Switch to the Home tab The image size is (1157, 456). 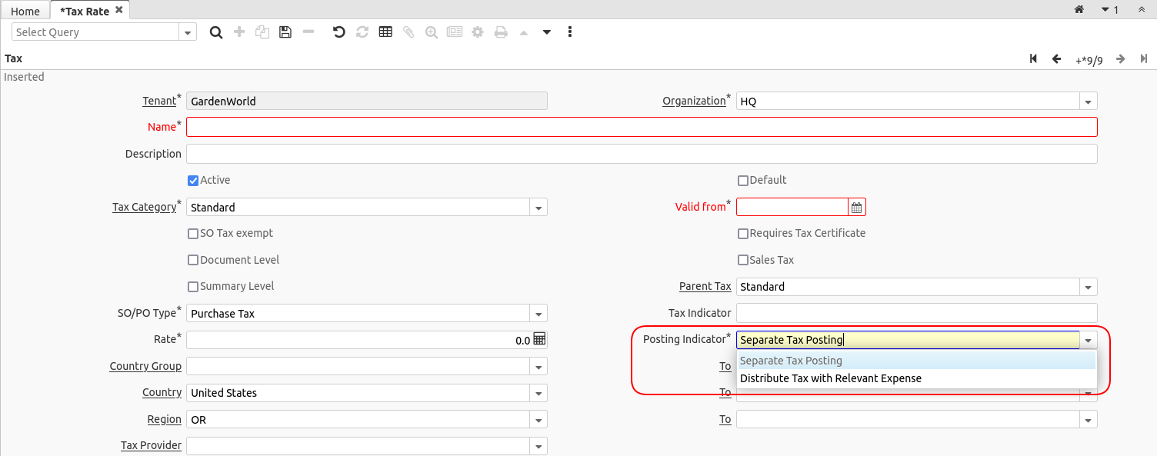coord(25,12)
